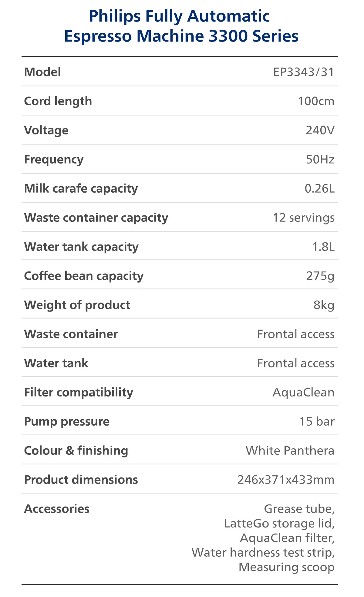Screen dimensions: 364x597
Task: Click the Milk carafe capacity label
Action: (x=81, y=189)
